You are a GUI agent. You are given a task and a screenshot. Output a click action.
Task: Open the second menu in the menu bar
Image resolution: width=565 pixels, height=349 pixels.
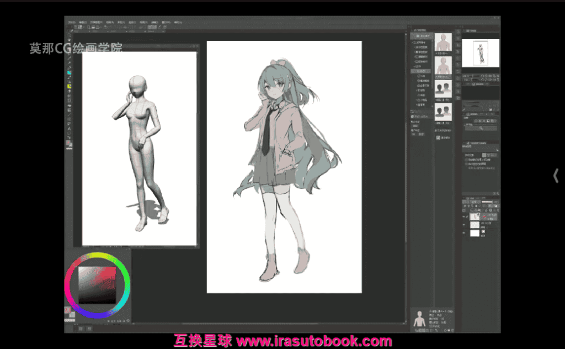coord(83,22)
